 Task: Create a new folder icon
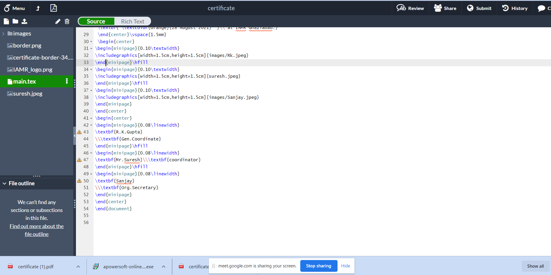point(15,21)
